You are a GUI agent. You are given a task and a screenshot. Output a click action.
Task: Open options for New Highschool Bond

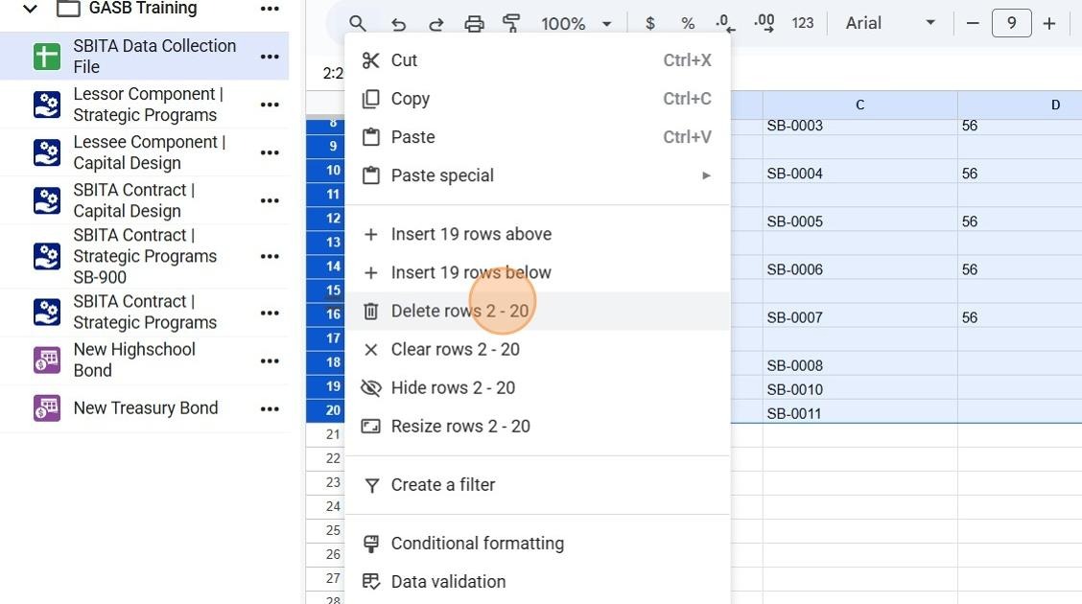[x=270, y=360]
